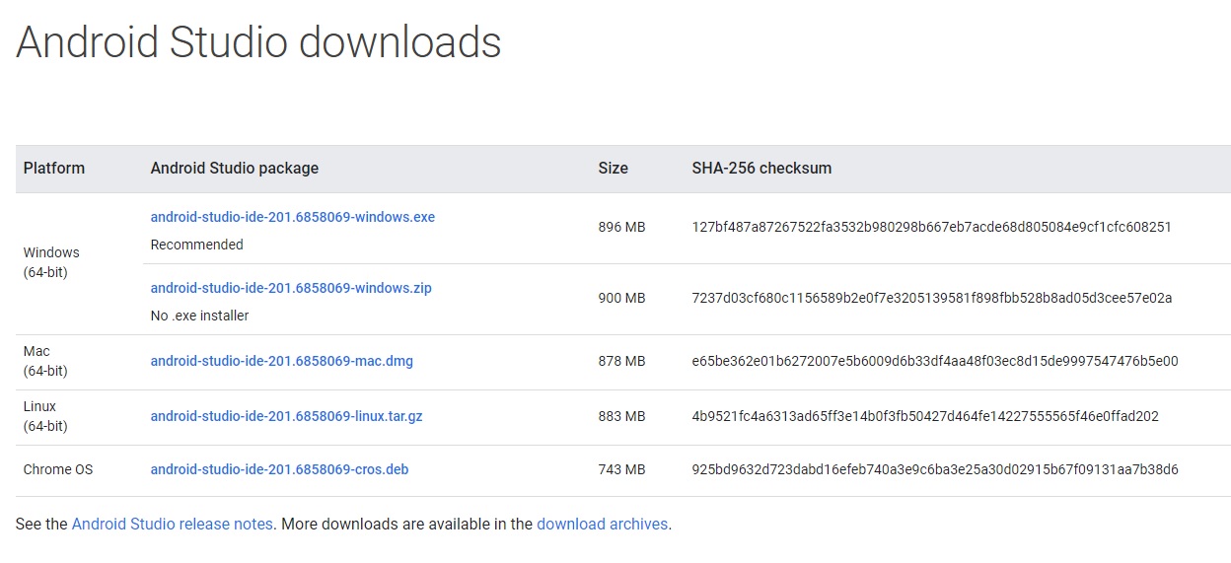
Task: Click the 883 MB size value
Action: tap(621, 416)
